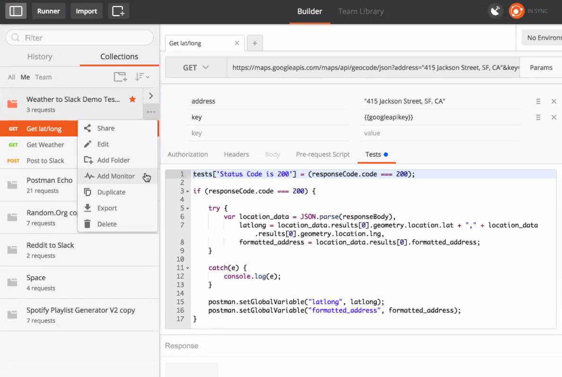Switch to Team Library tab

[x=361, y=11]
